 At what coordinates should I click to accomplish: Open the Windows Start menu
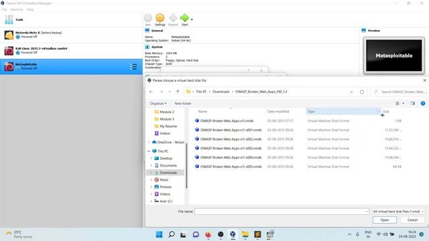pos(159,234)
